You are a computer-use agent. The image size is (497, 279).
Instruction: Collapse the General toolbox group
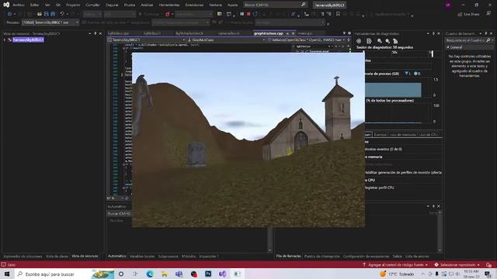point(448,47)
